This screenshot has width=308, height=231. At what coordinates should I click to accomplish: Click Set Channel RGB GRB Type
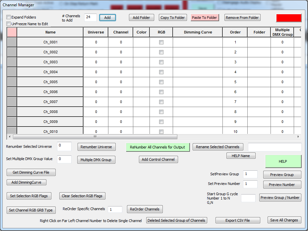coord(31,210)
